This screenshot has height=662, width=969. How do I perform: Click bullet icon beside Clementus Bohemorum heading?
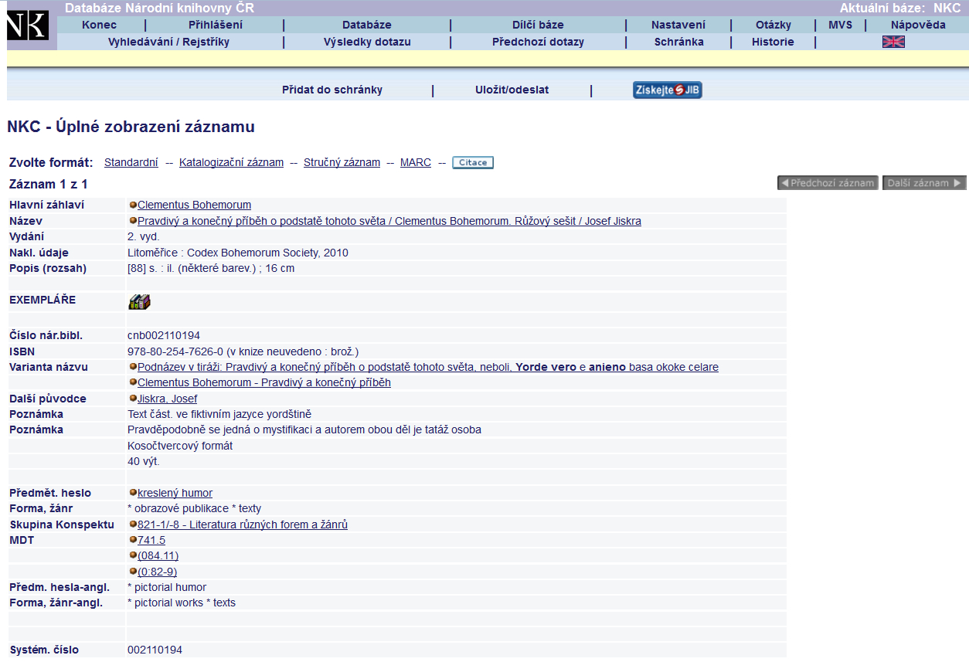point(133,205)
